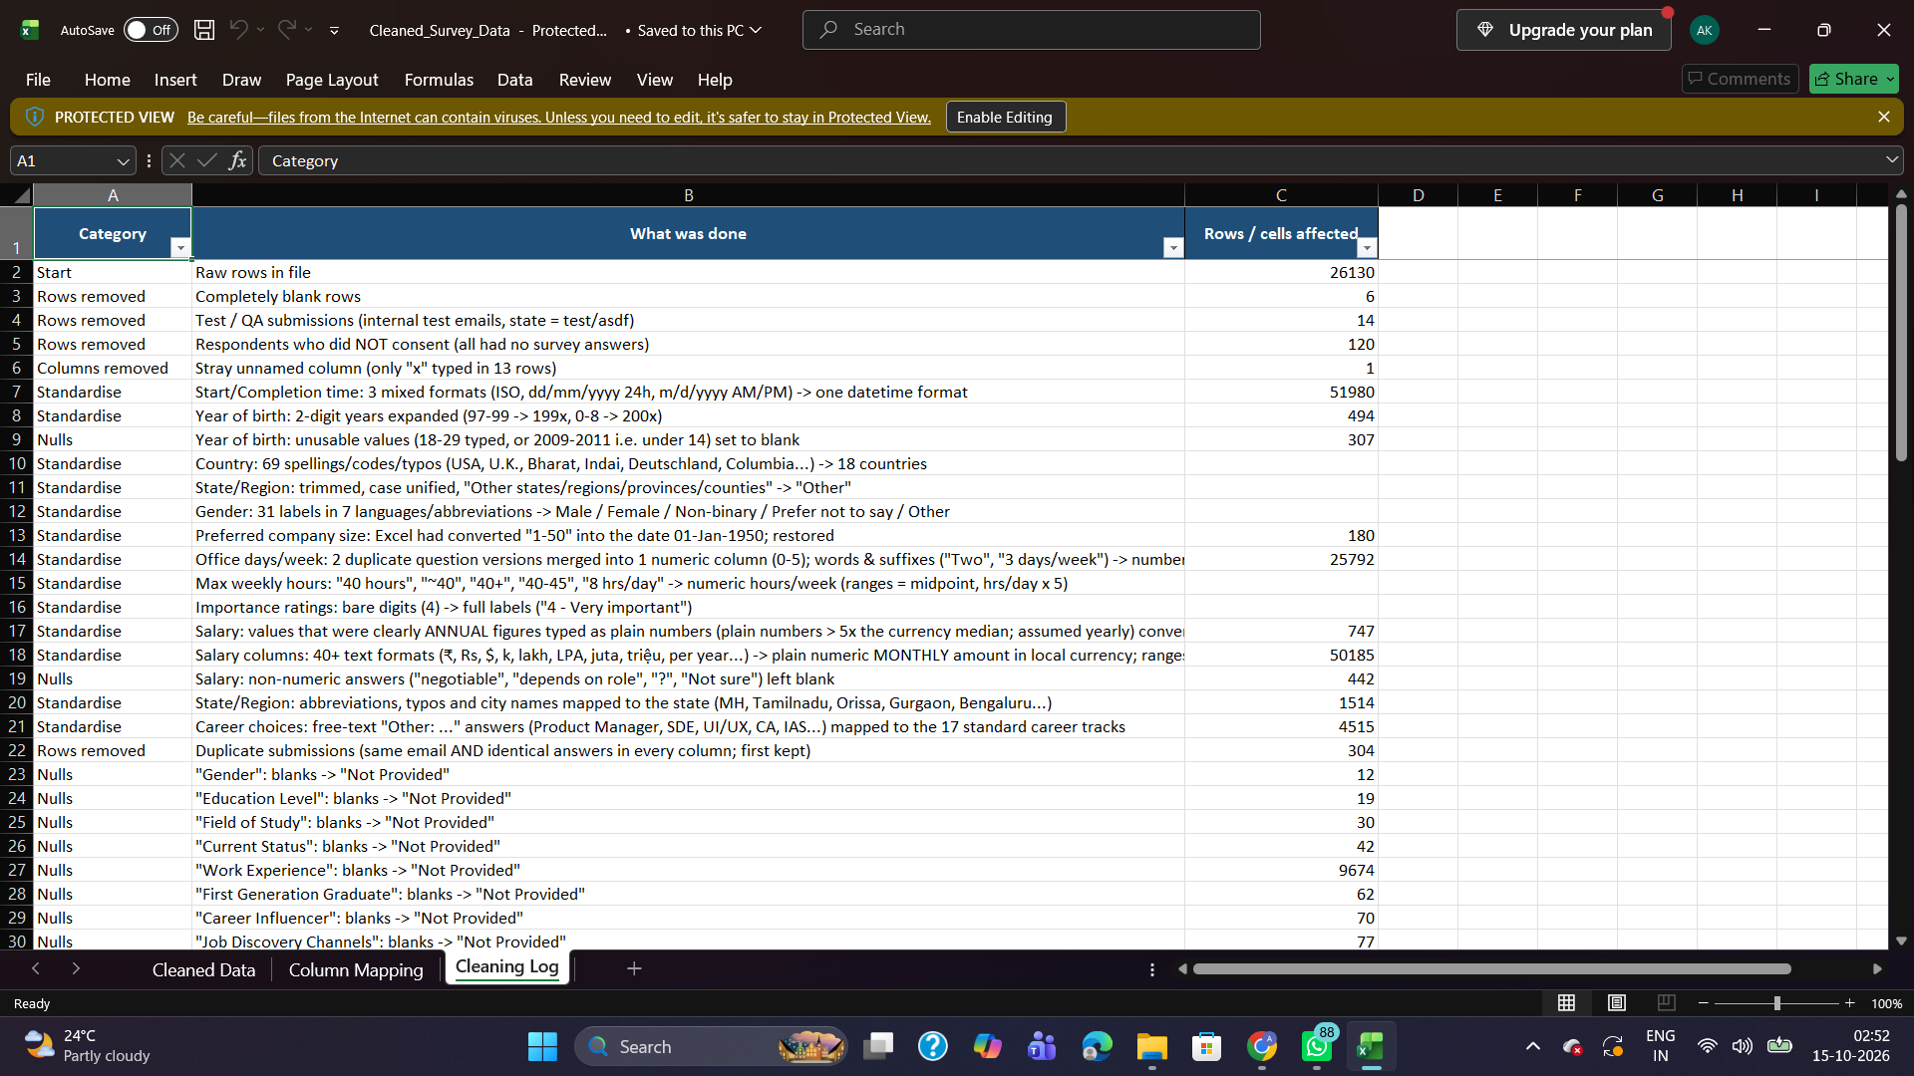This screenshot has height=1076, width=1914.
Task: Select the Page Break Preview icon
Action: 1667,1003
